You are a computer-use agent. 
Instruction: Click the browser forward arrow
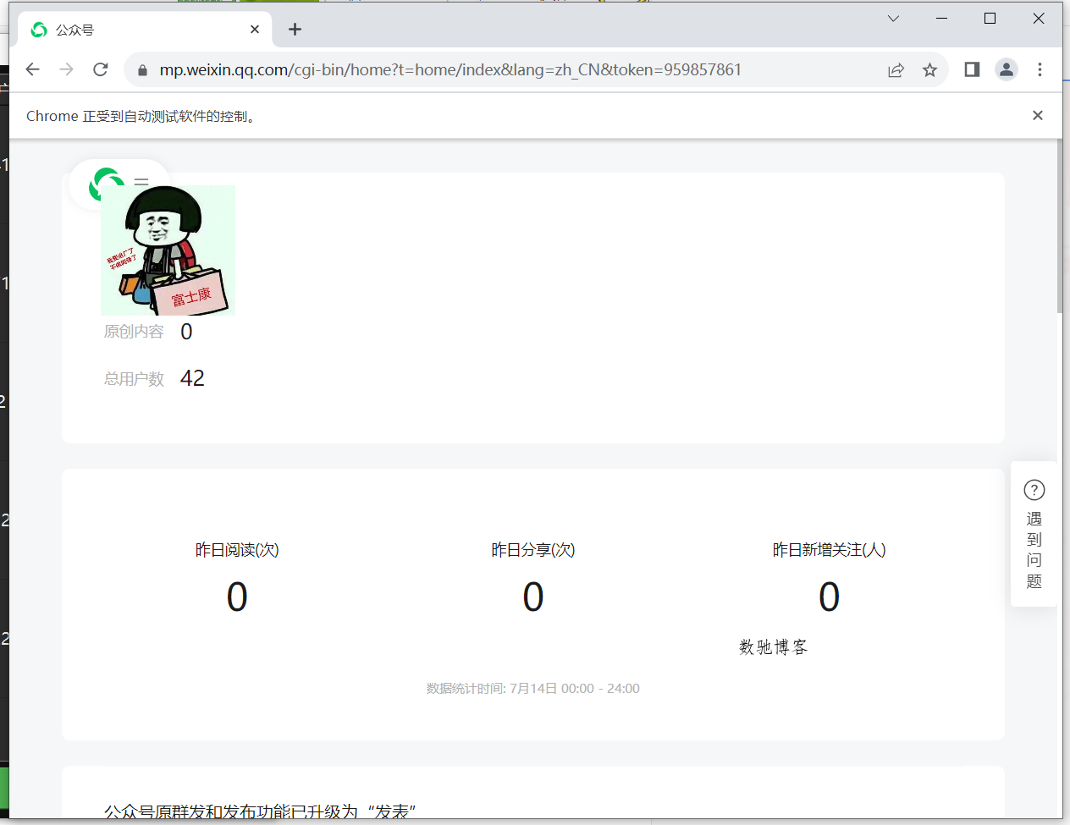click(x=66, y=69)
